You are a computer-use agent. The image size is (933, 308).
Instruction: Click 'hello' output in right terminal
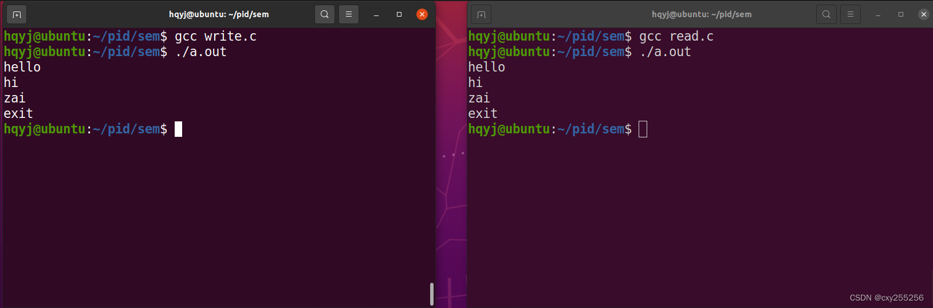(487, 67)
